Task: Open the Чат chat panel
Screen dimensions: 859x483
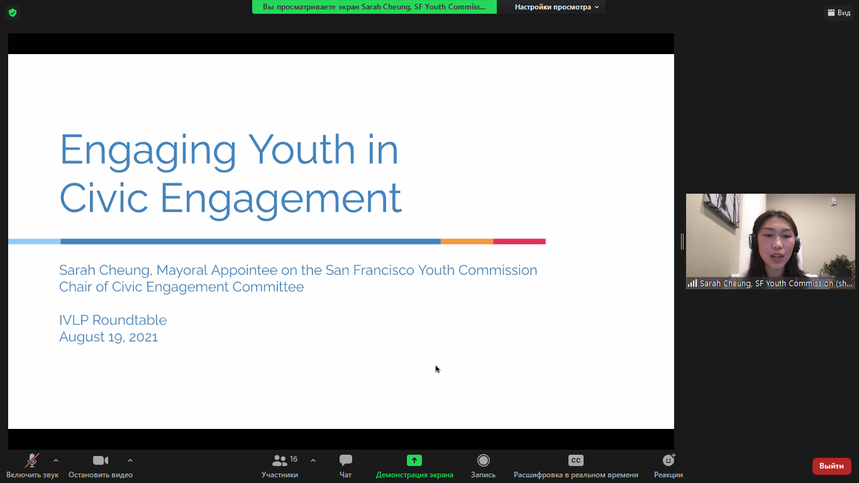Action: pyautogui.click(x=345, y=467)
